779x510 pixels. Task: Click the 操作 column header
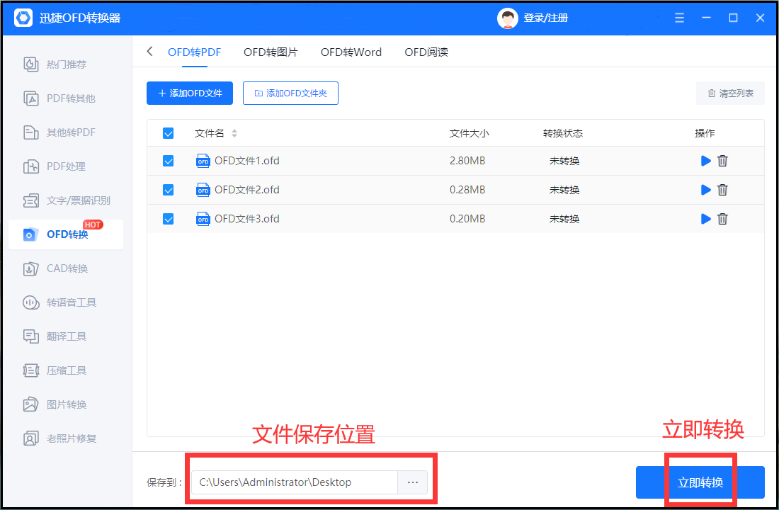pos(705,133)
